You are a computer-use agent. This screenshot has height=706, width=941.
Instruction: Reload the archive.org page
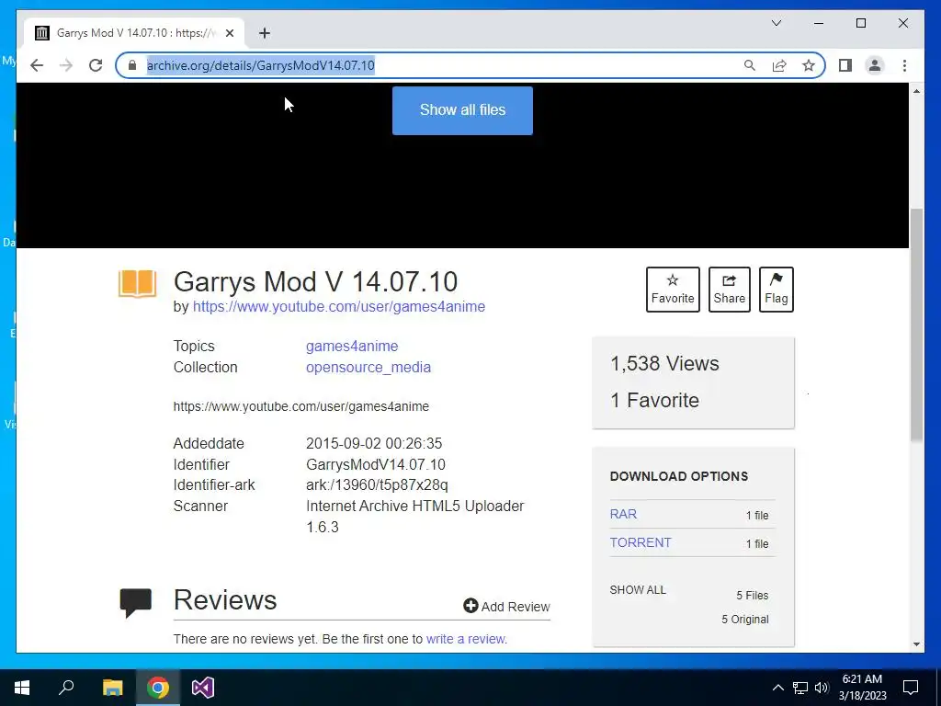[x=96, y=65]
